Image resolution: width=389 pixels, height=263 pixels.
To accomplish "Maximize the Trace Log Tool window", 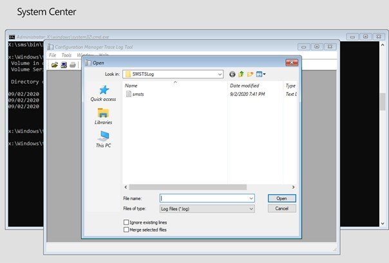I will point(317,46).
